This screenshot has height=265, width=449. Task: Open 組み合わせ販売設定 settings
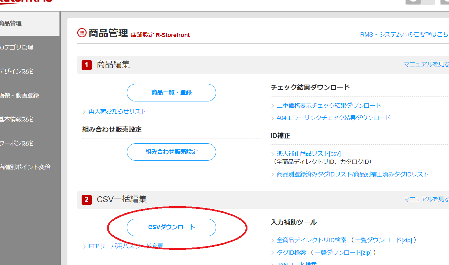(x=171, y=152)
